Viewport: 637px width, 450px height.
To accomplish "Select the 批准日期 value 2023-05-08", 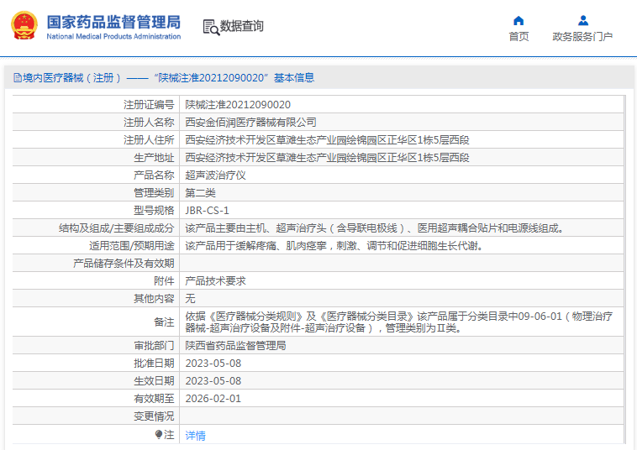I will click(213, 364).
